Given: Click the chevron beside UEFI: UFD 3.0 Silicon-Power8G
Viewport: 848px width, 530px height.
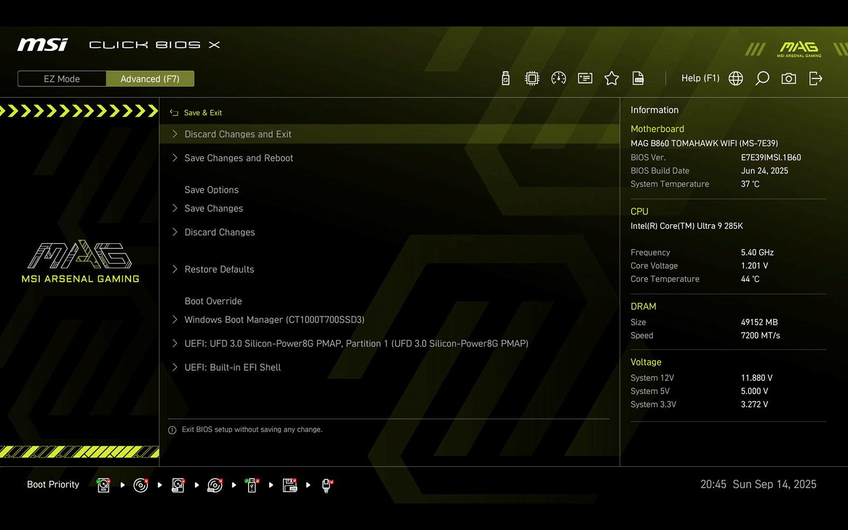Looking at the screenshot, I should click(x=175, y=343).
